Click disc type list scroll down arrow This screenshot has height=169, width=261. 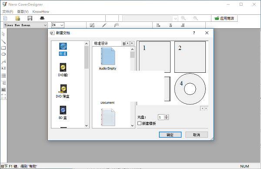(87, 125)
